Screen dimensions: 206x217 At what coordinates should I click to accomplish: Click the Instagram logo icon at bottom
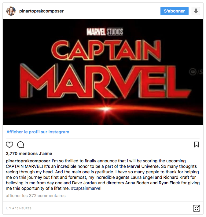point(197,208)
